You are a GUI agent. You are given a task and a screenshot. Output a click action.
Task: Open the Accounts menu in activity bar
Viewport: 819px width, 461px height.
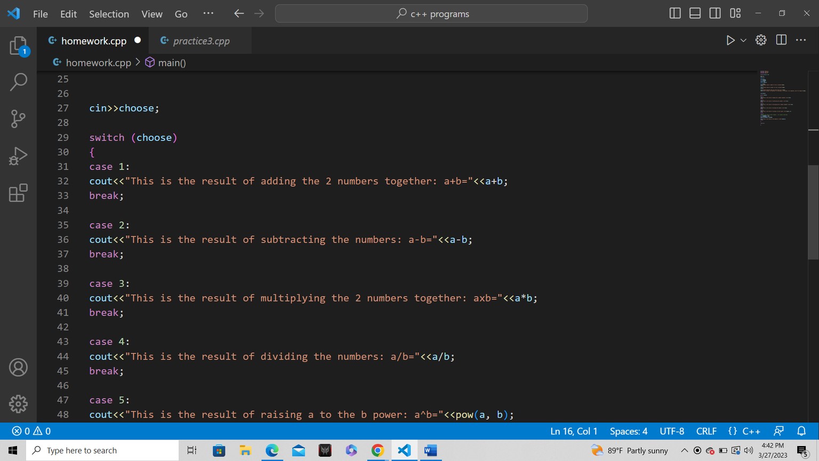coord(18,368)
